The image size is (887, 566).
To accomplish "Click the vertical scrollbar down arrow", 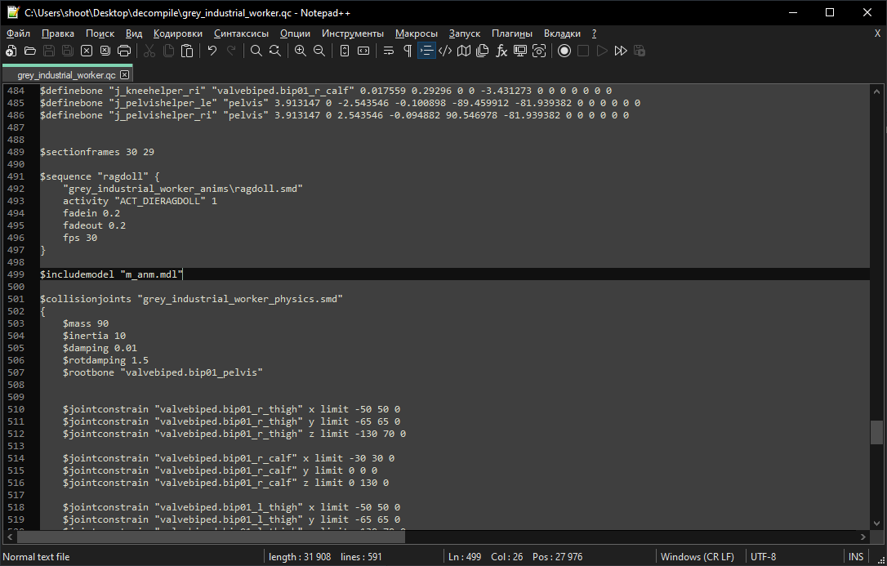I will pos(877,524).
